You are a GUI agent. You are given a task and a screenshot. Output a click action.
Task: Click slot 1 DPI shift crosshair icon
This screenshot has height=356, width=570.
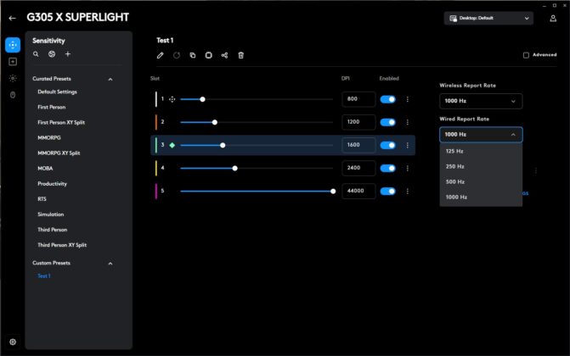tap(172, 99)
